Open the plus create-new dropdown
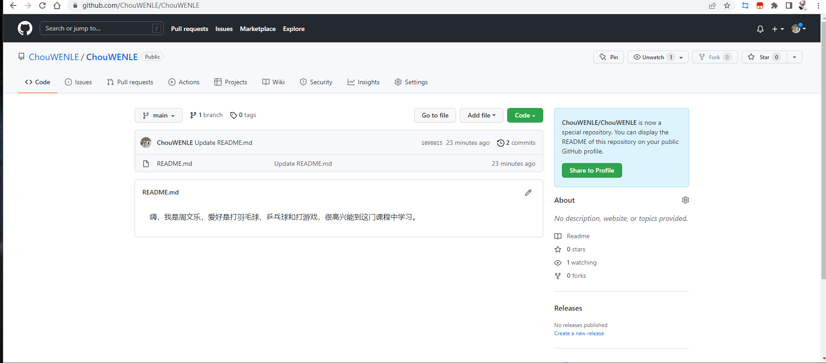Image resolution: width=826 pixels, height=363 pixels. pyautogui.click(x=778, y=29)
